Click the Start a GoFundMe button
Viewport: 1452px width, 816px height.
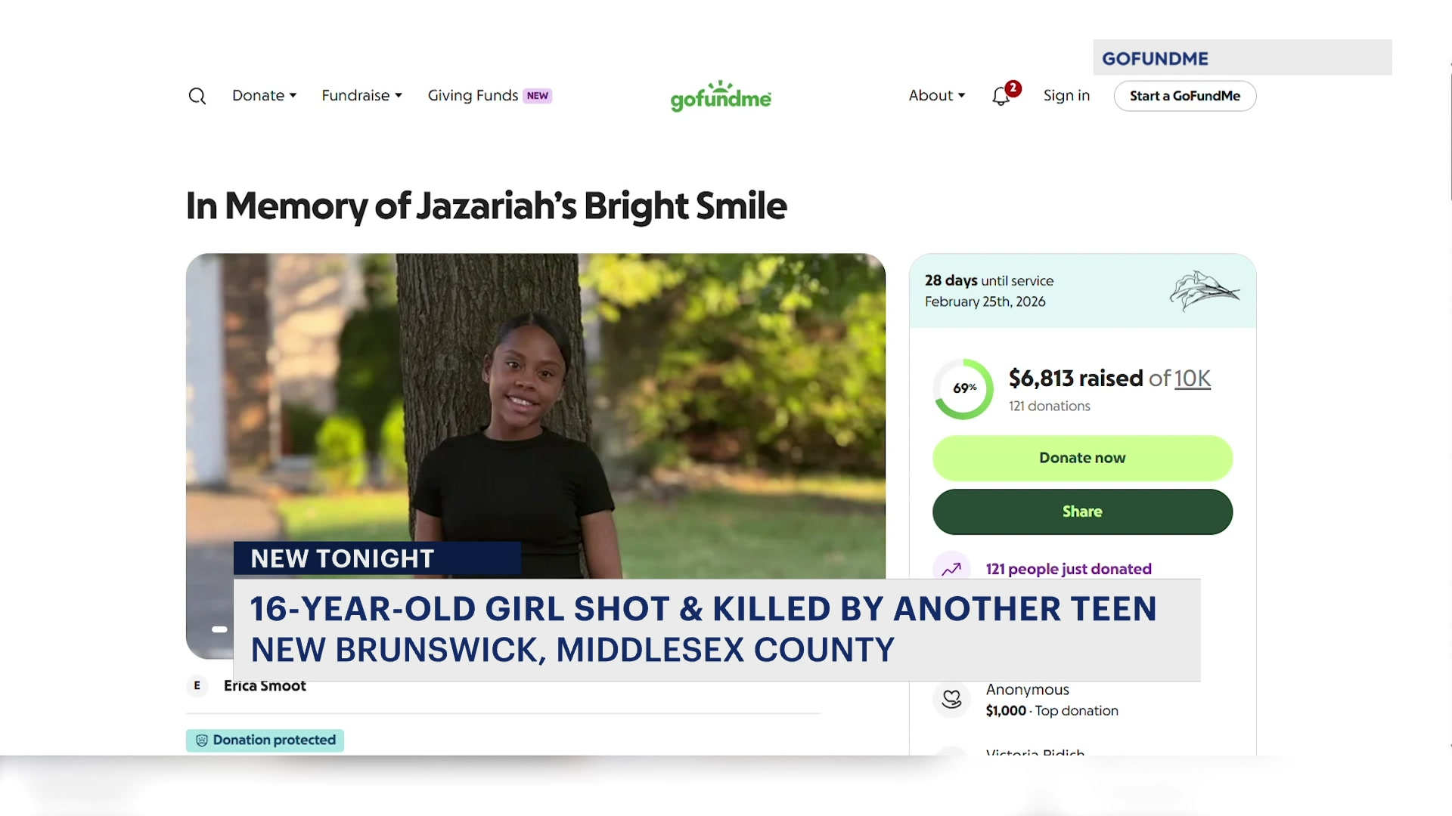1185,96
